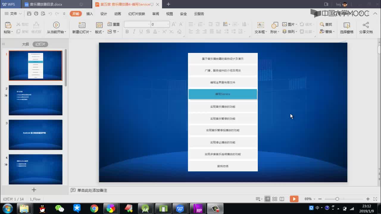Open a new tab with plus button
This screenshot has height=214, width=381.
click(168, 4)
